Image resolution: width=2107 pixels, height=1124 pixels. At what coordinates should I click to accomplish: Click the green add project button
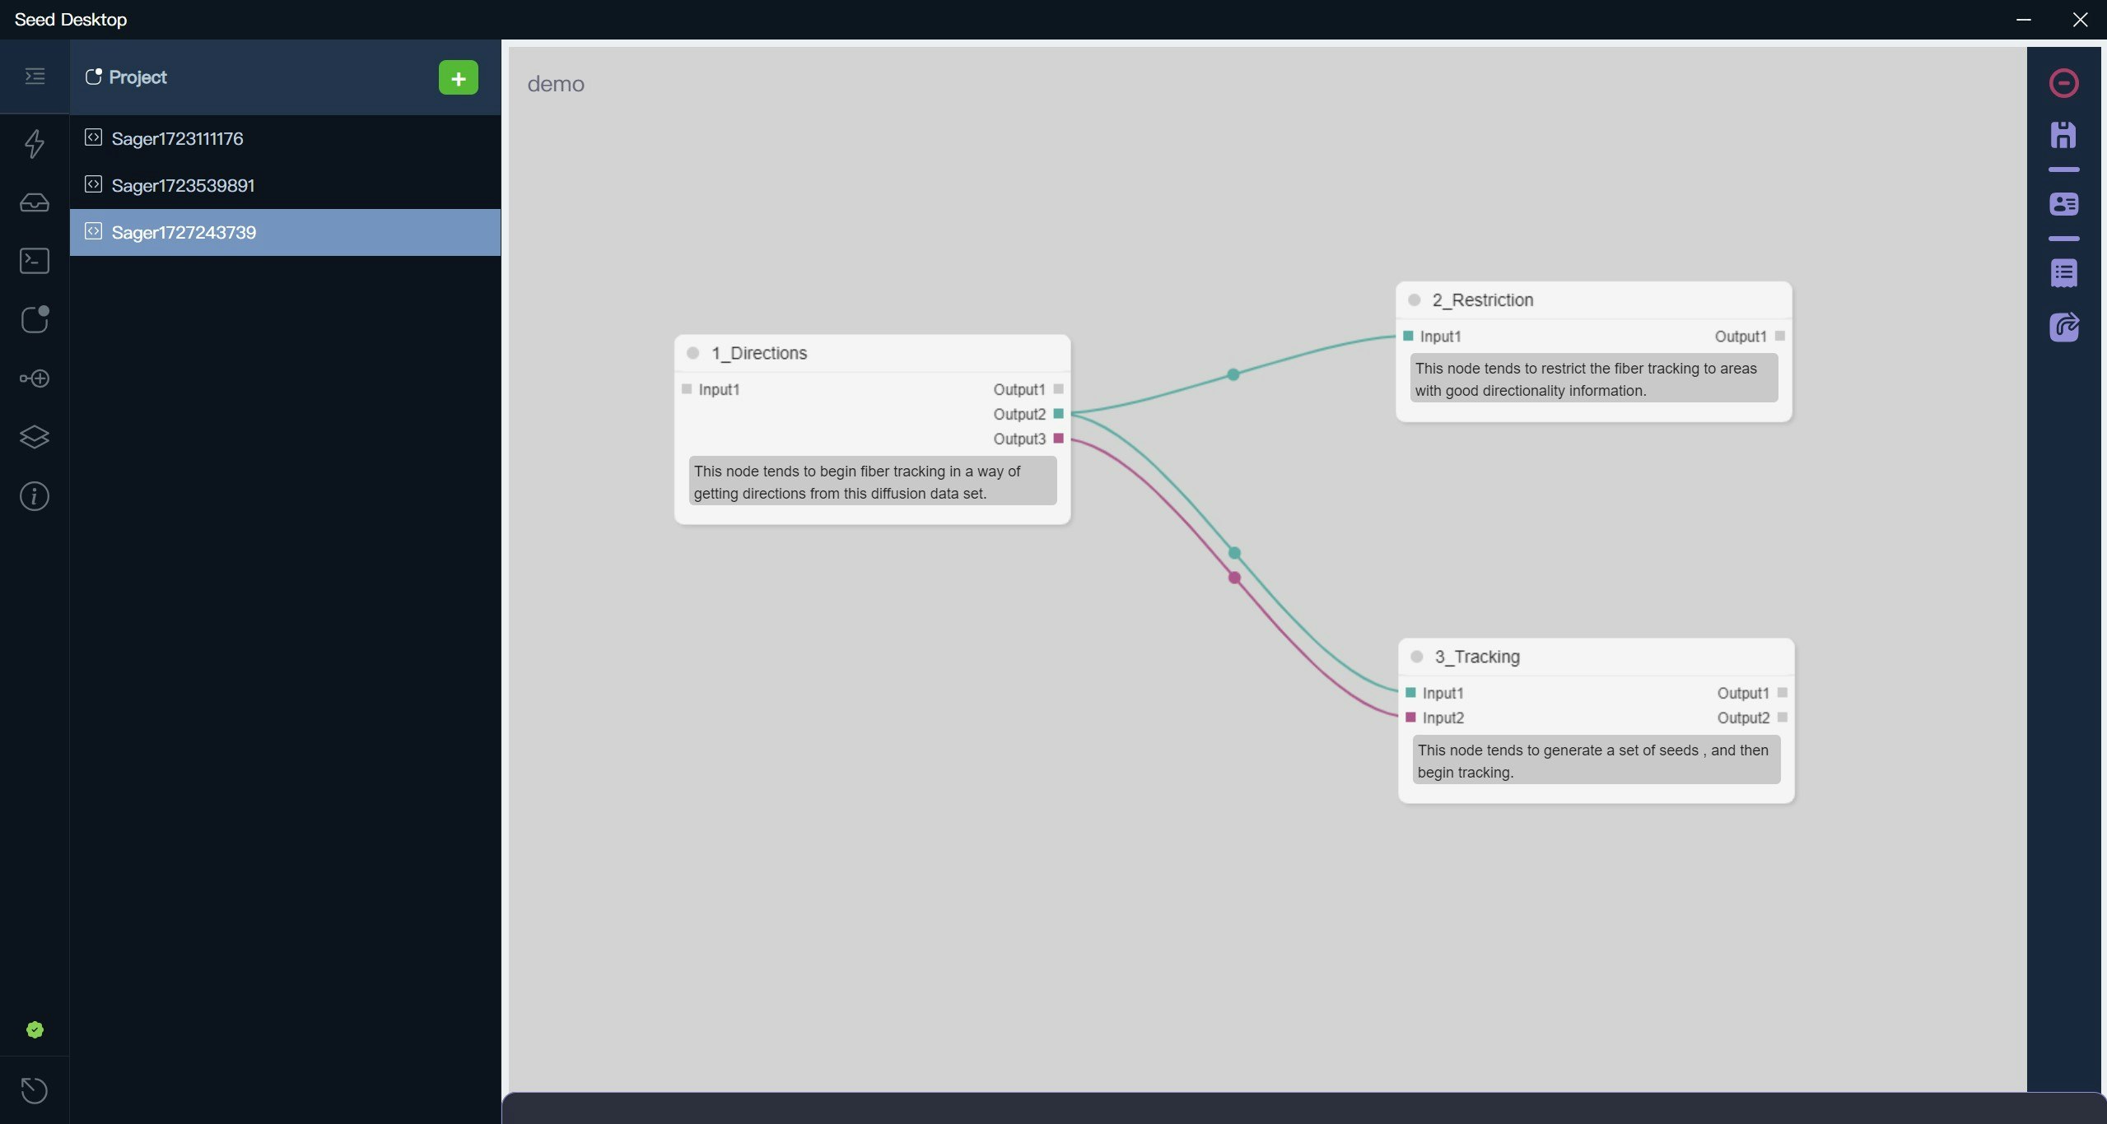click(x=458, y=77)
